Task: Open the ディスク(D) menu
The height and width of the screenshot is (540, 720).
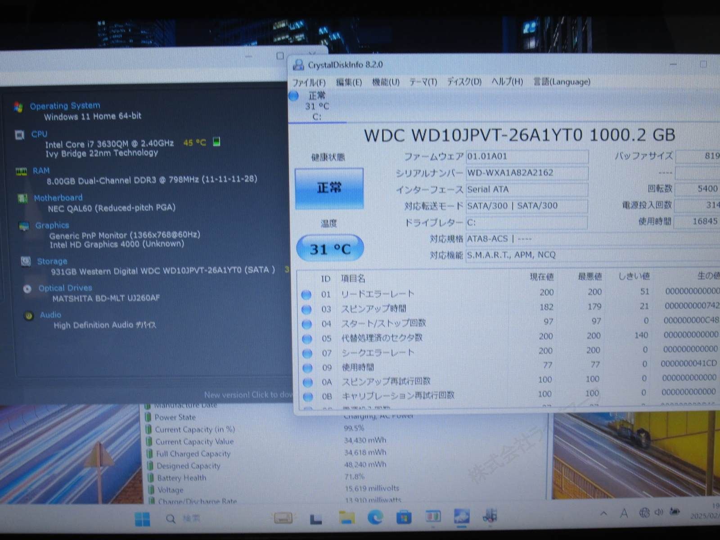Action: click(464, 82)
